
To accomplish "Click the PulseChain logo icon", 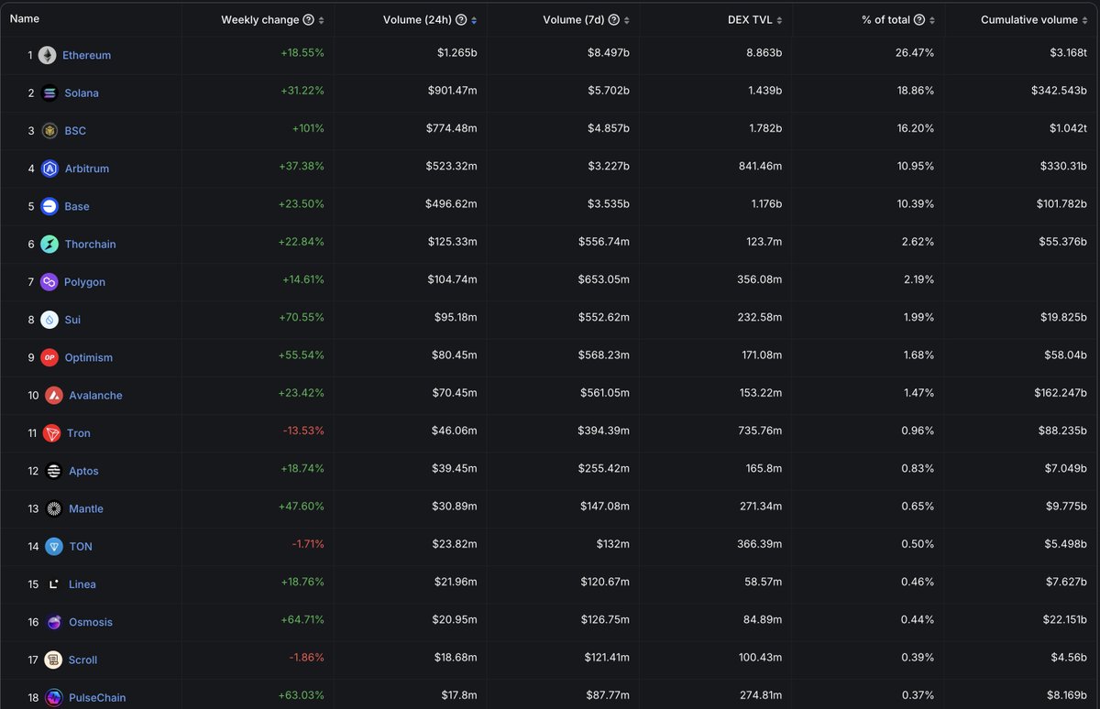I will click(53, 697).
